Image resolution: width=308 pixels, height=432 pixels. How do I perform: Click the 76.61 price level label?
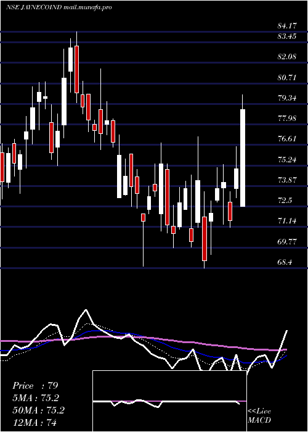tap(287, 139)
